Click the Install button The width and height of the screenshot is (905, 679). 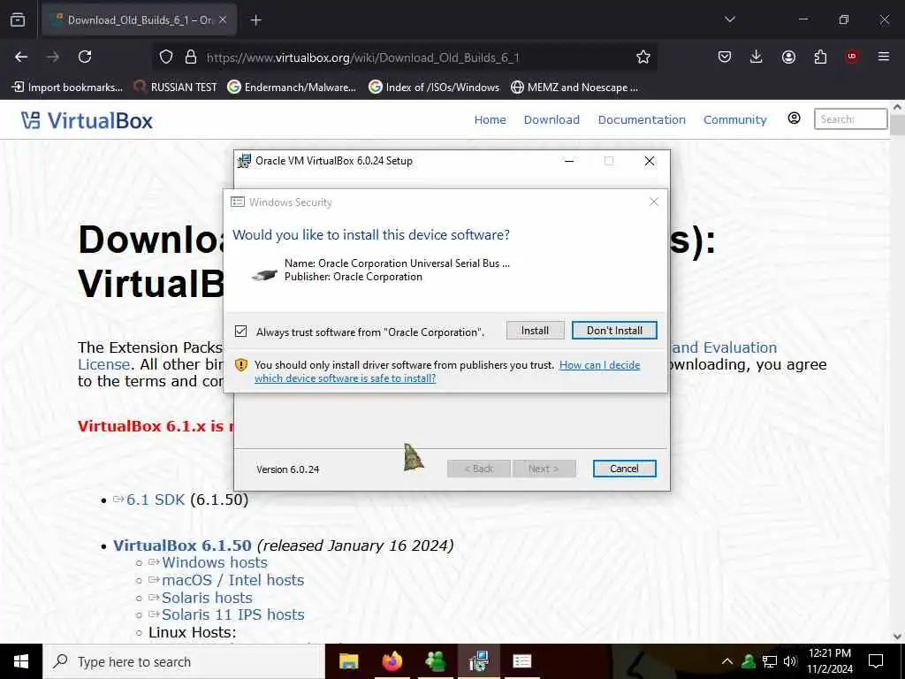pyautogui.click(x=535, y=331)
